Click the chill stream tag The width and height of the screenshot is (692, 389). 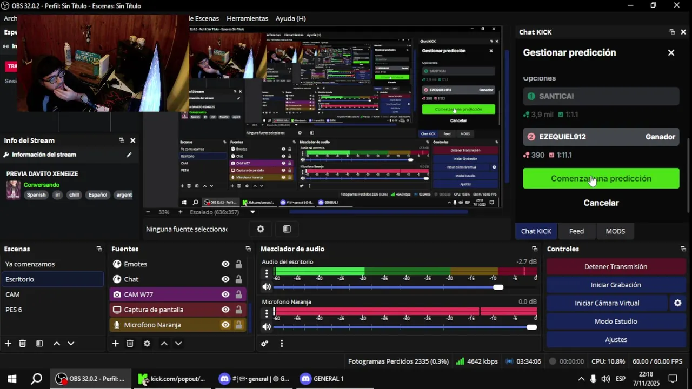pos(74,195)
